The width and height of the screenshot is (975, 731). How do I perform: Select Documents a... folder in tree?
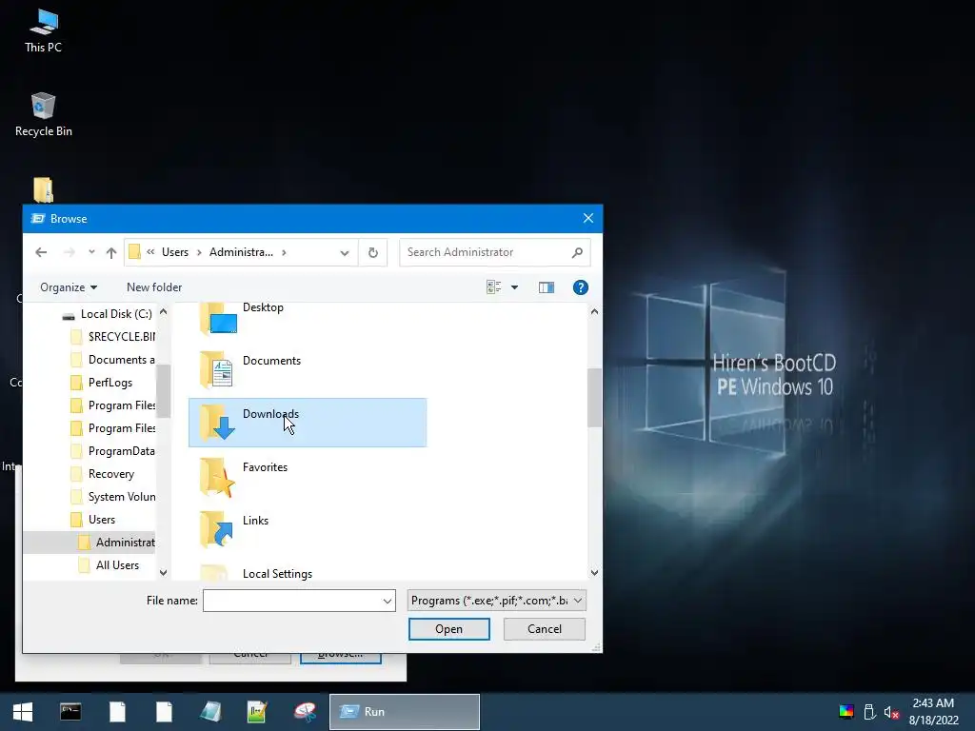point(113,360)
